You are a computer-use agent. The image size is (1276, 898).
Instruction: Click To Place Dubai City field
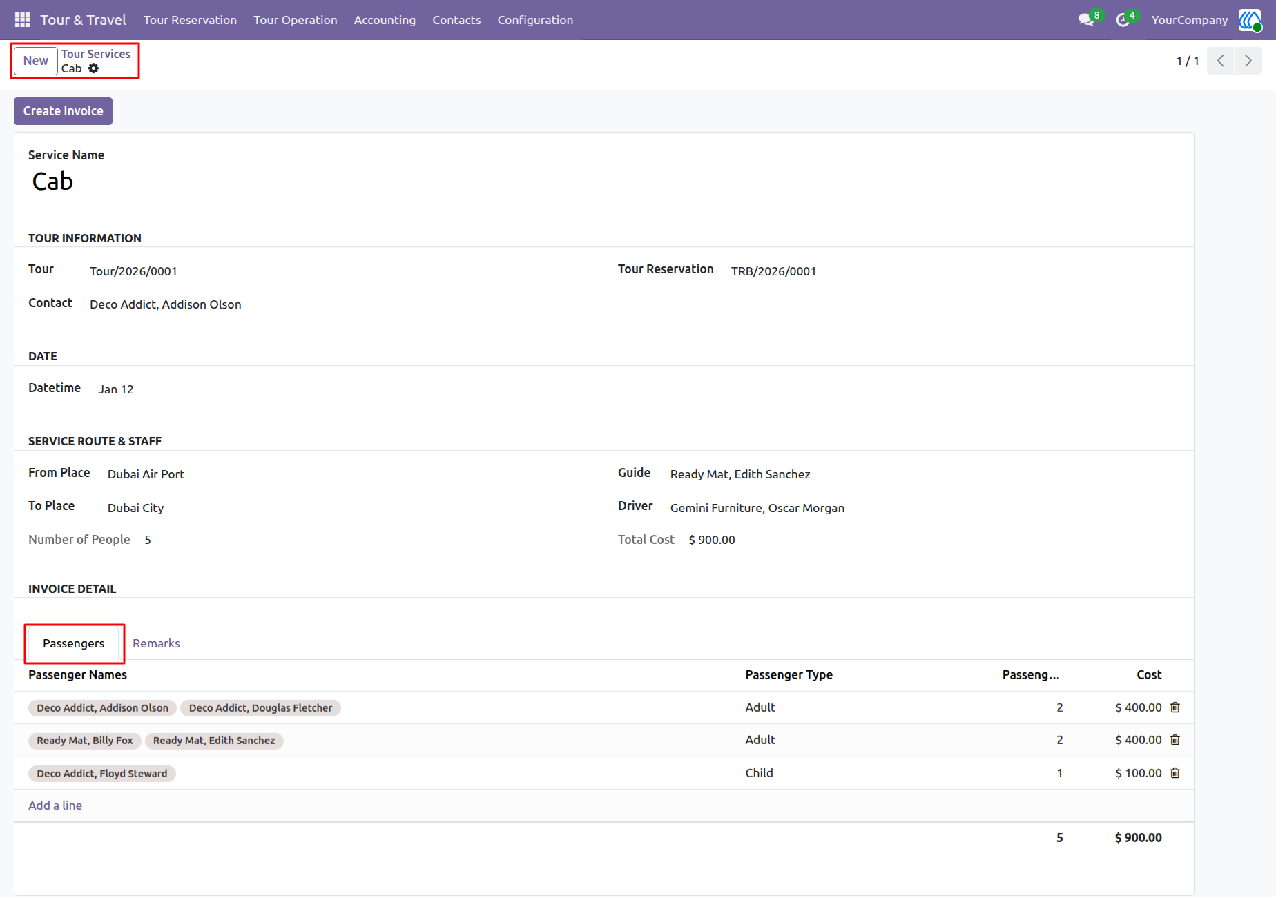[135, 508]
